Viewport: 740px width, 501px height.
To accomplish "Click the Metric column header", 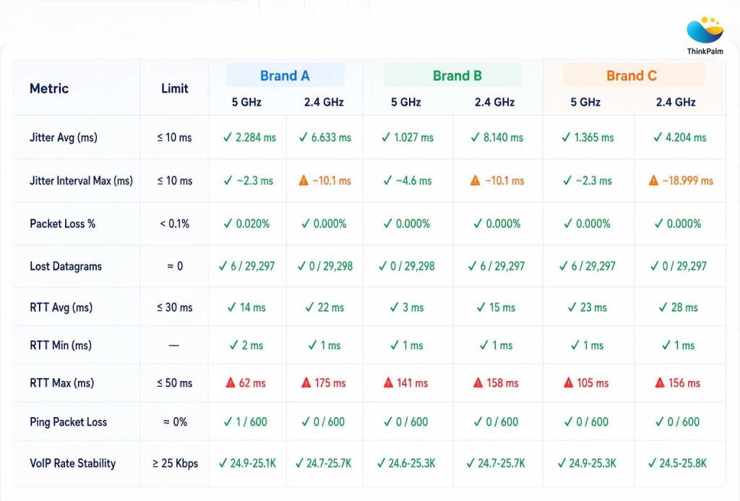I will click(x=49, y=88).
